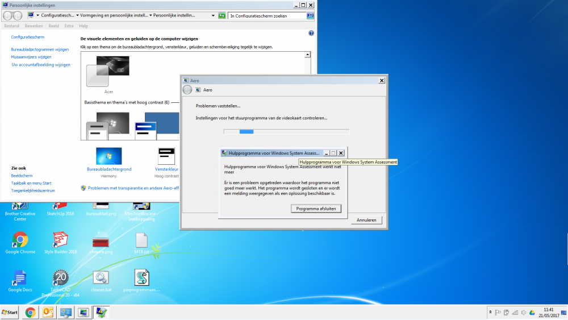
Task: Open Google Chrome desktop shortcut
Action: pos(20,240)
